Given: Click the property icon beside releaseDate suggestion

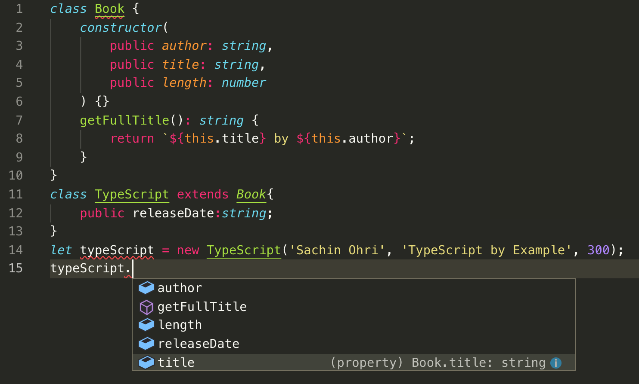Looking at the screenshot, I should 146,344.
